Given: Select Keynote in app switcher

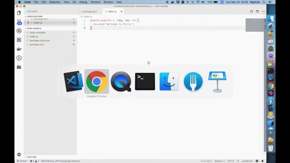Looking at the screenshot, I should click(x=217, y=81).
